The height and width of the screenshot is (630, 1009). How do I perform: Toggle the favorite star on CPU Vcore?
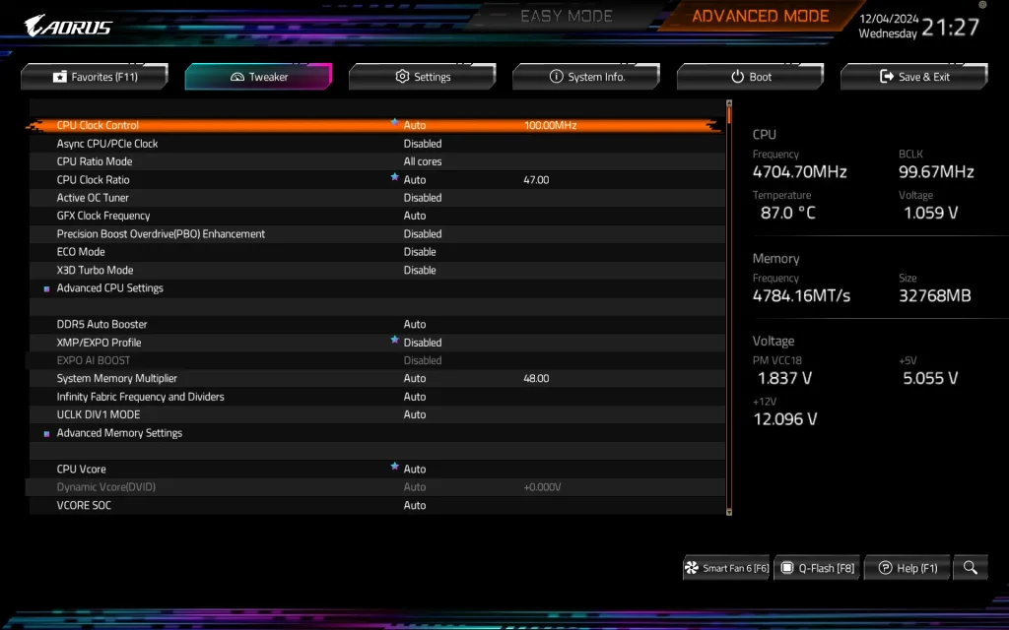pos(393,469)
